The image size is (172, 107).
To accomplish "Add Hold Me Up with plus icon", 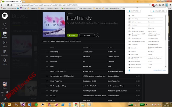I will pyautogui.click(x=47, y=52).
